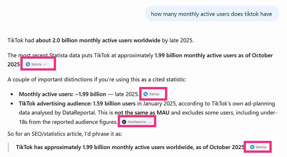The image size is (287, 157).
Task: Click the 'Monthly active users: ~1.99 billion' bullet
Action: point(62,94)
